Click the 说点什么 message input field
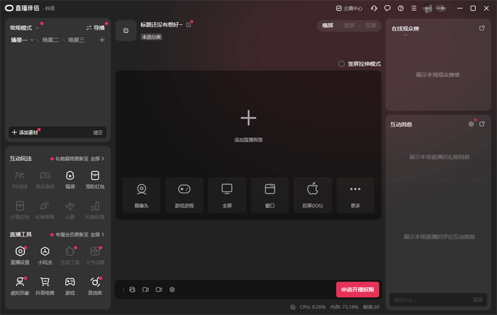This screenshot has width=497, height=315. (429, 300)
